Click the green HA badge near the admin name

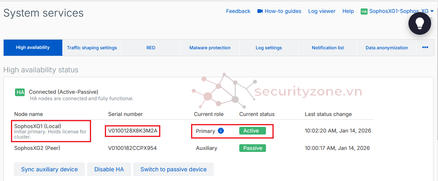(x=364, y=11)
